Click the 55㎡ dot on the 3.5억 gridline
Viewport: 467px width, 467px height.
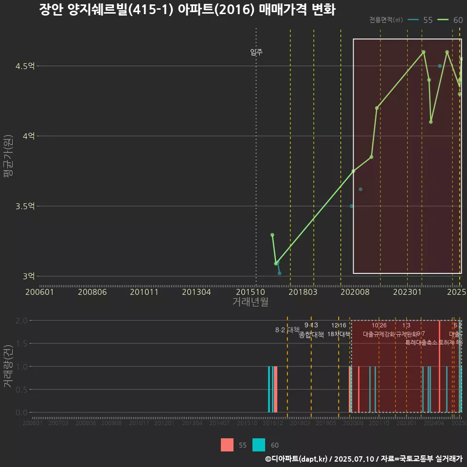click(351, 206)
